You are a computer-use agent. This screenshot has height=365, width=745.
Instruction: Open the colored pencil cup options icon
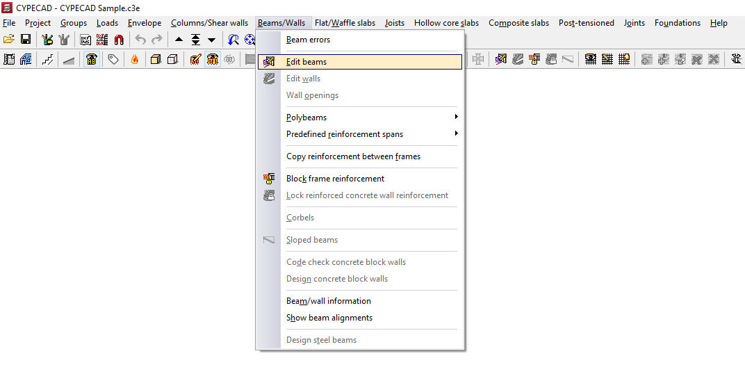pyautogui.click(x=47, y=40)
